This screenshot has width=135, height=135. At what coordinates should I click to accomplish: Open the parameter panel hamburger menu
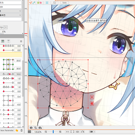pyautogui.click(x=21, y=41)
